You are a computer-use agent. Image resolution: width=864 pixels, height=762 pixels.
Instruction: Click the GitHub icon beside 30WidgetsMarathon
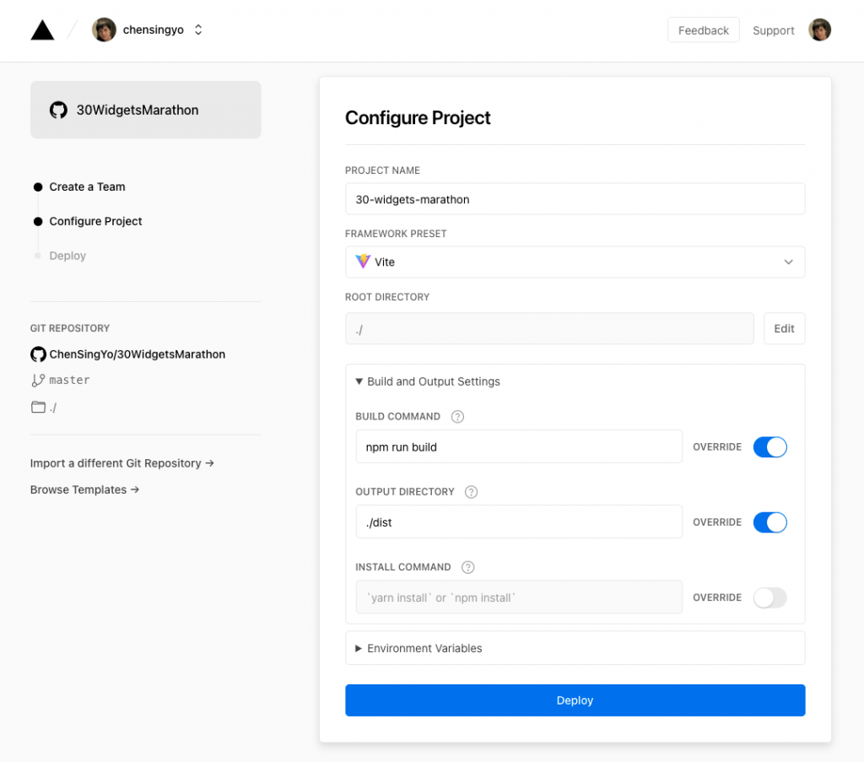tap(58, 110)
